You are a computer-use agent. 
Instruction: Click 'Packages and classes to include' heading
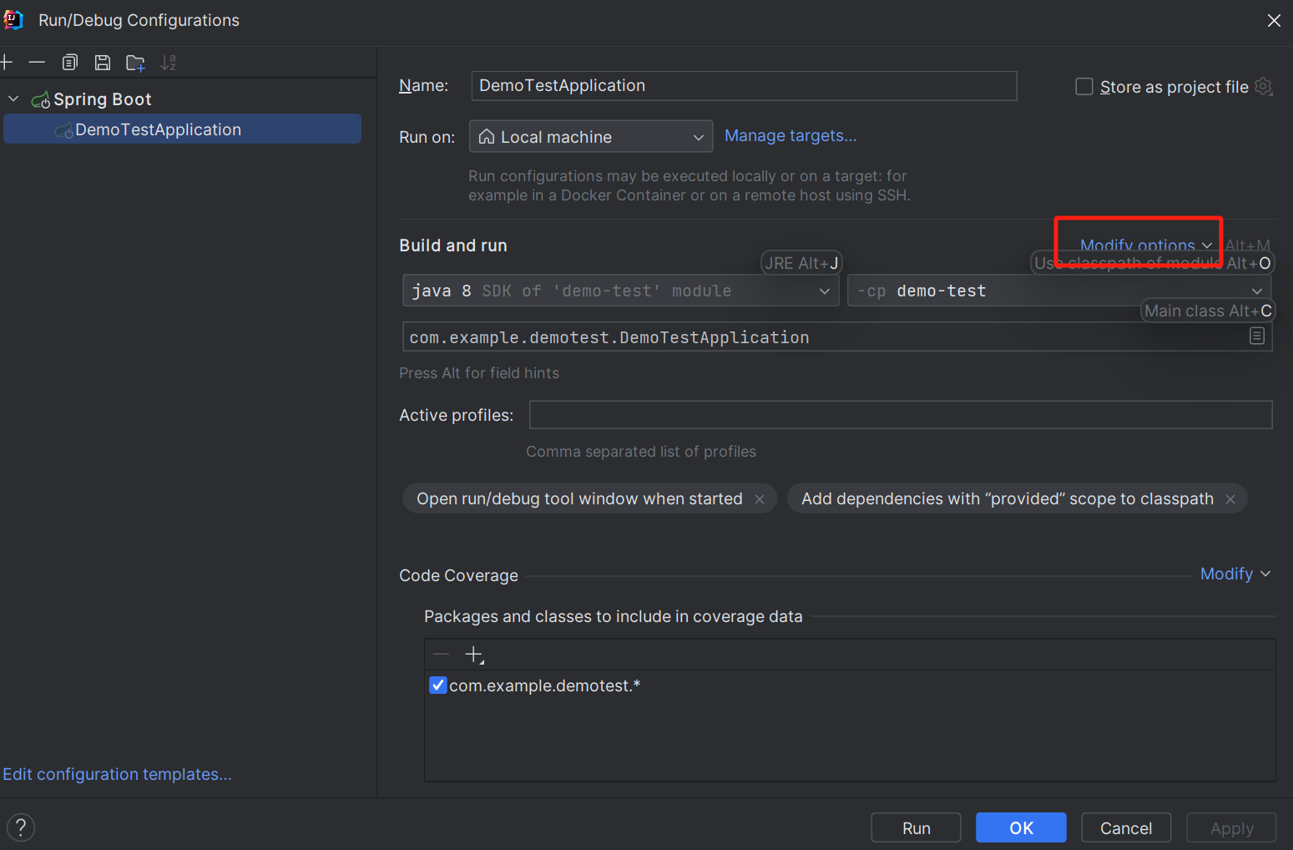(x=614, y=616)
